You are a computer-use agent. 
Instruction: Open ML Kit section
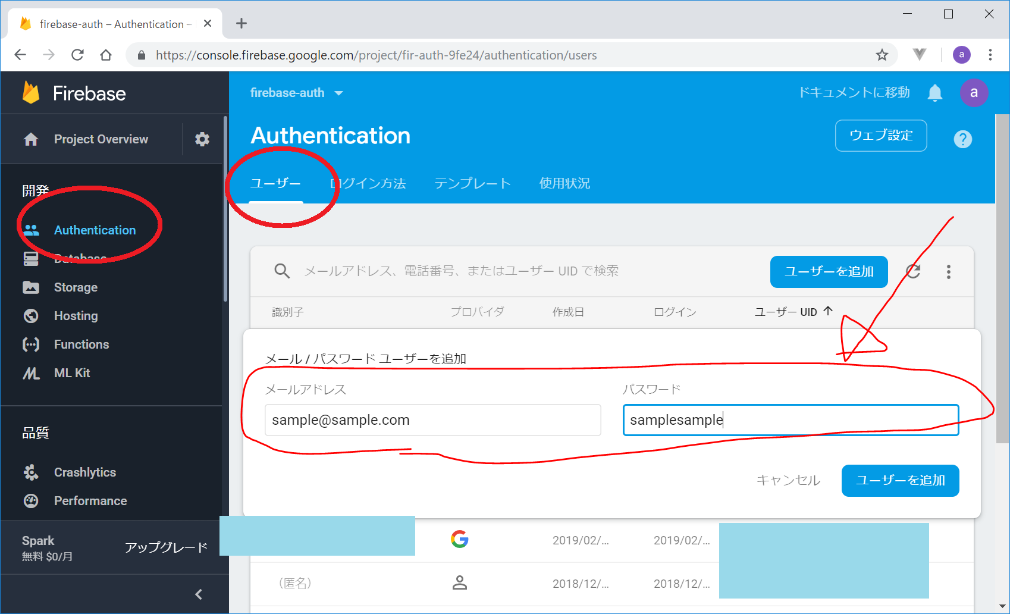coord(72,373)
